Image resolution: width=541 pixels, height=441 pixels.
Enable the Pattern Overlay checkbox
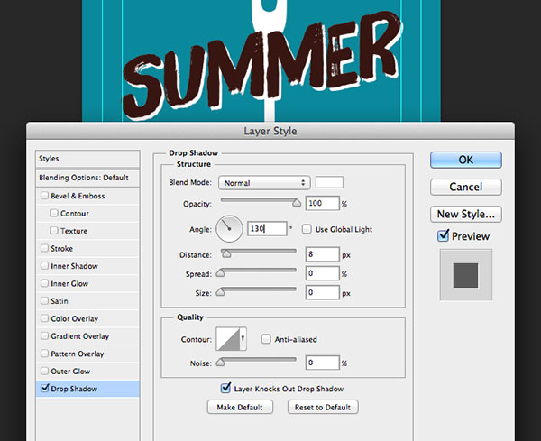point(44,354)
